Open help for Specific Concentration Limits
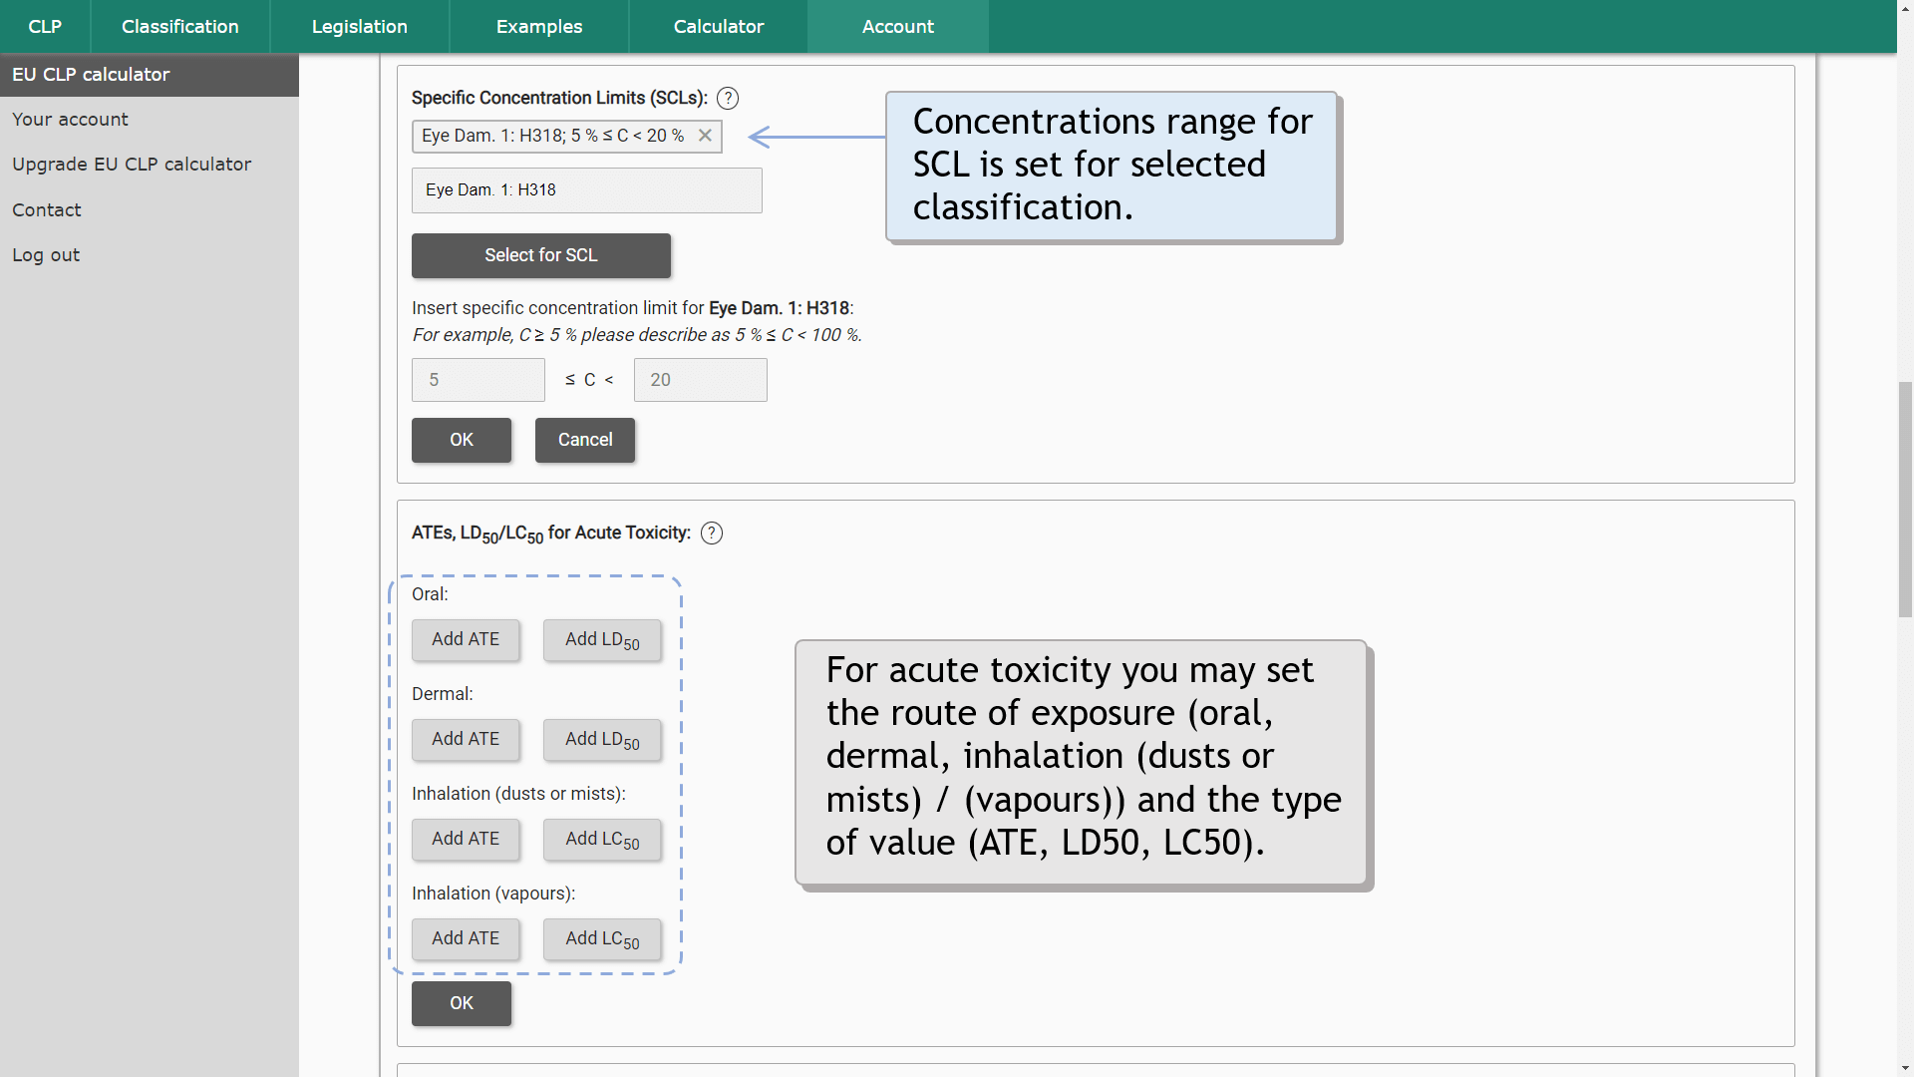The height and width of the screenshot is (1077, 1914). pyautogui.click(x=728, y=98)
